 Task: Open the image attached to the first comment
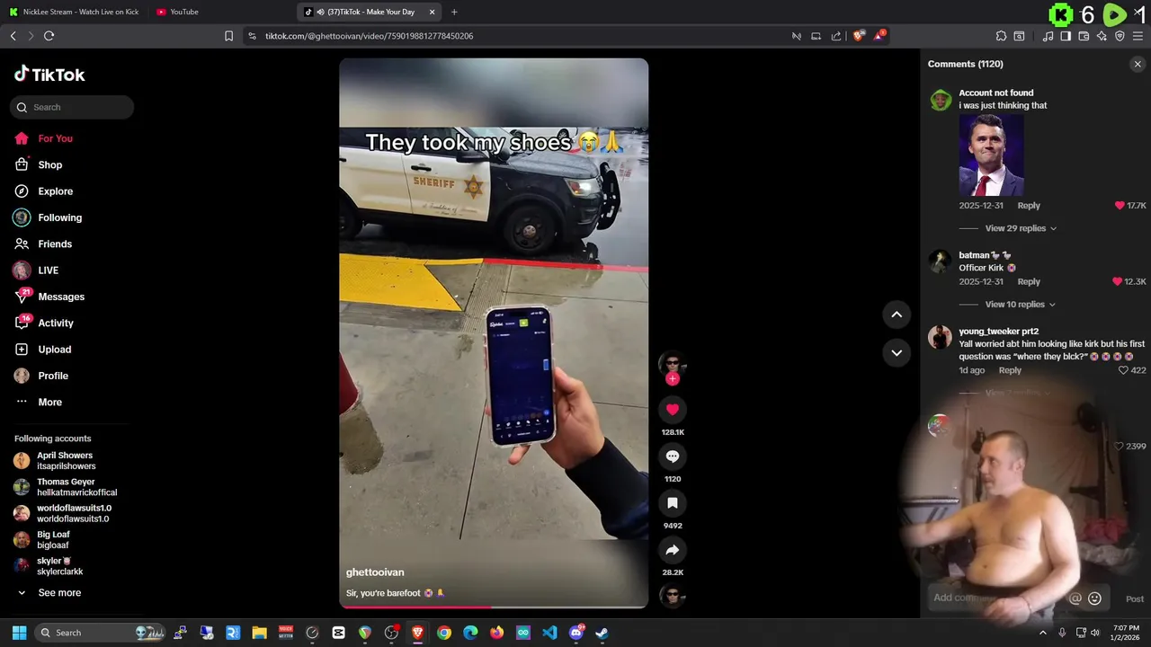point(991,155)
